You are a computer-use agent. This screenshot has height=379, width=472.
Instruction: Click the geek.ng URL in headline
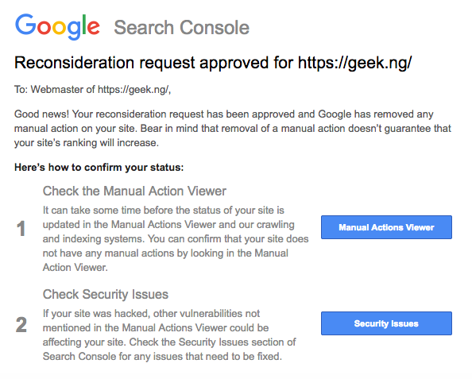354,64
